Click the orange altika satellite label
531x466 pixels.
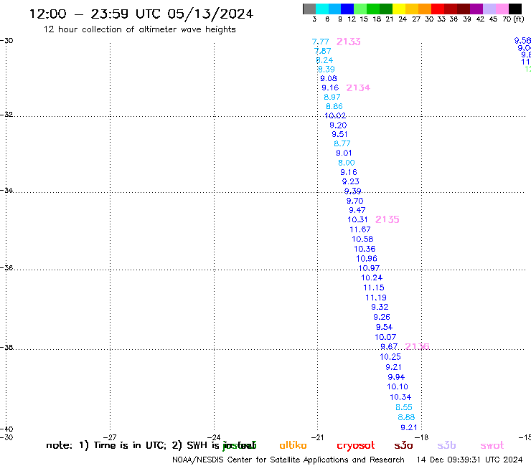click(x=293, y=445)
